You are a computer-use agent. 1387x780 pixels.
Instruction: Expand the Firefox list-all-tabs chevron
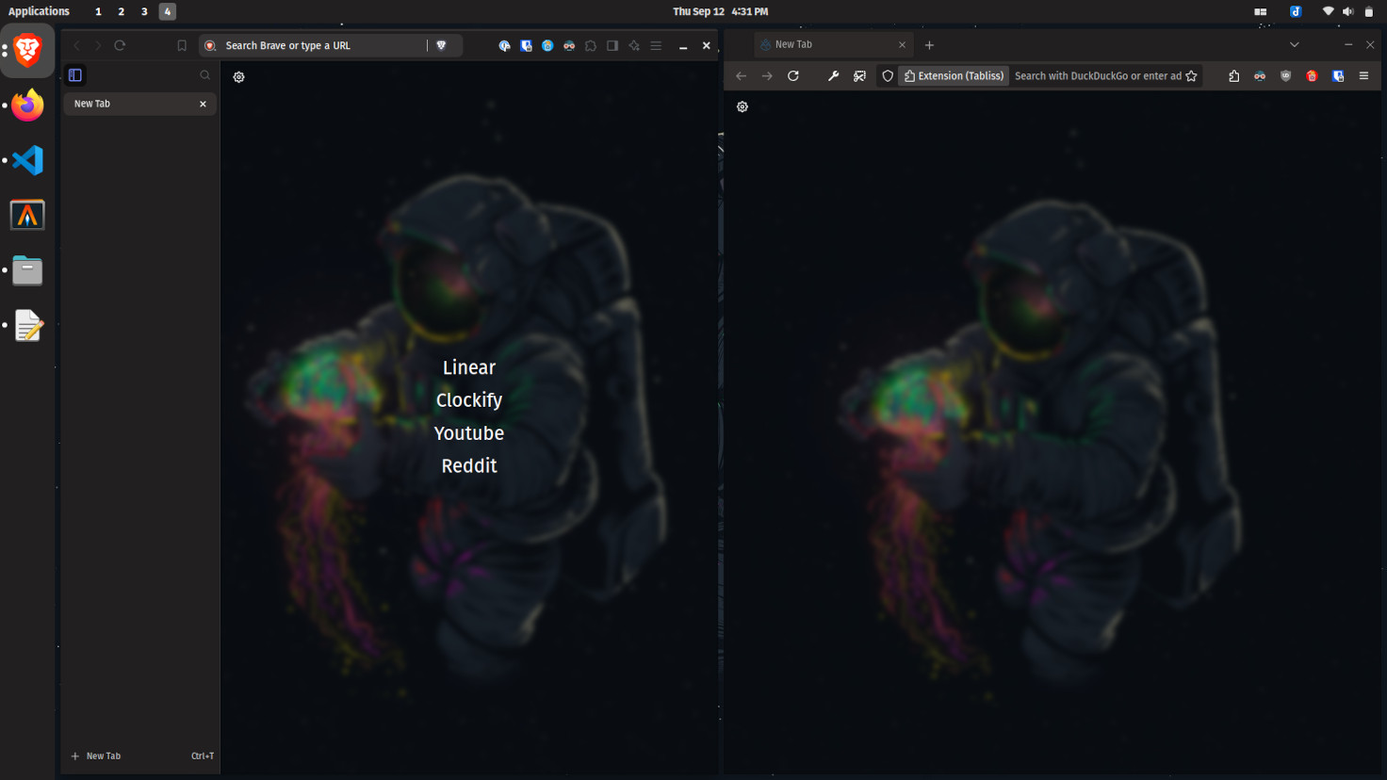coord(1295,44)
